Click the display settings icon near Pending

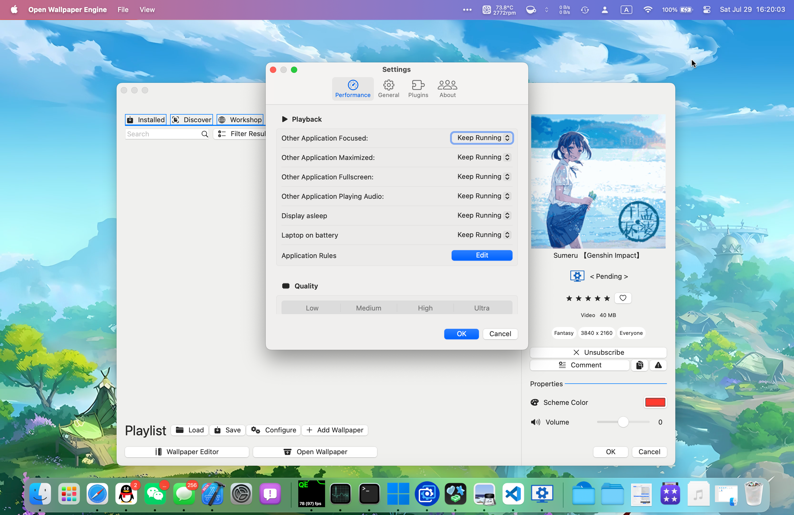point(577,276)
